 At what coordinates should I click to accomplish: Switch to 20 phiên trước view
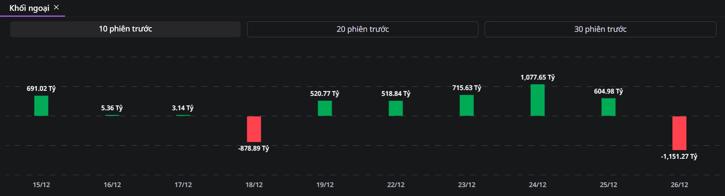(x=362, y=29)
